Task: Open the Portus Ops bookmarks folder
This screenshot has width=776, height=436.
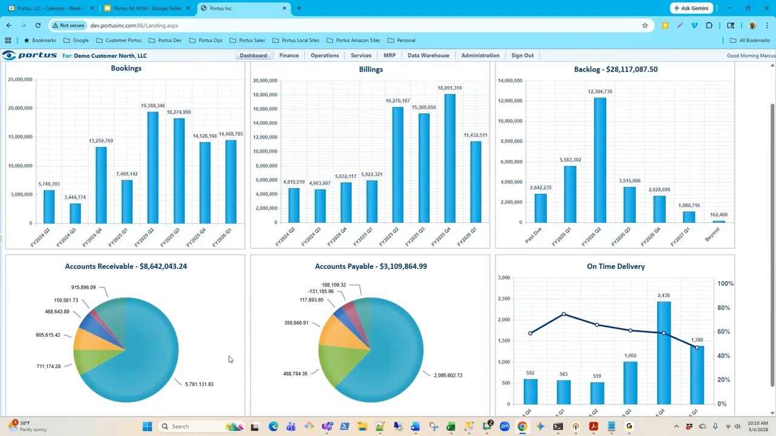Action: pyautogui.click(x=206, y=41)
